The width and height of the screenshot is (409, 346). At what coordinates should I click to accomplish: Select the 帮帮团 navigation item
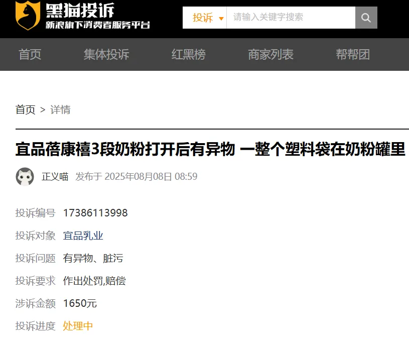tap(353, 54)
